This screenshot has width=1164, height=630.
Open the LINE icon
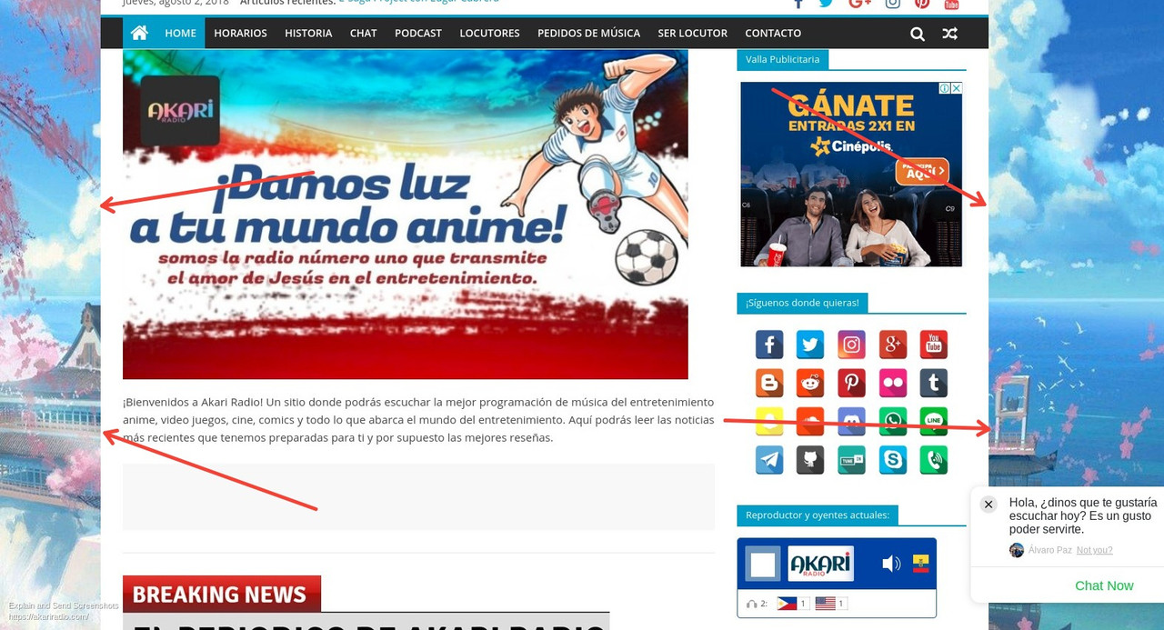click(933, 421)
